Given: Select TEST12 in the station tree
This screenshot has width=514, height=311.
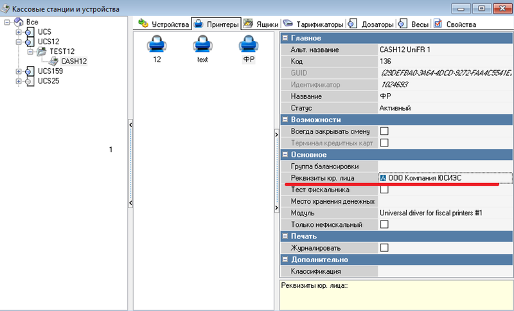Looking at the screenshot, I should coord(62,51).
